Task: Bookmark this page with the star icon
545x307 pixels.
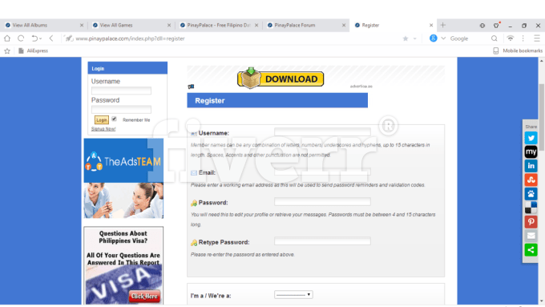Action: point(406,38)
